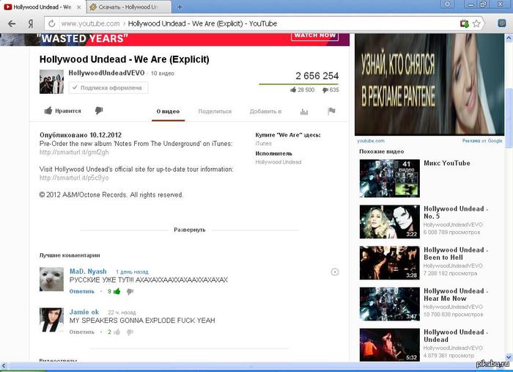Open browser settings gear icon
Viewport: 513px width, 372px height.
click(447, 4)
